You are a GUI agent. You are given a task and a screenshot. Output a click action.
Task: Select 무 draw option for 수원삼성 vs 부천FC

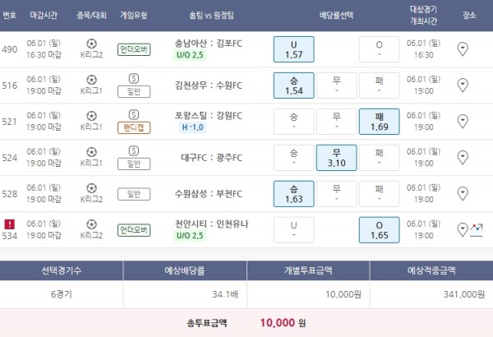(x=336, y=193)
